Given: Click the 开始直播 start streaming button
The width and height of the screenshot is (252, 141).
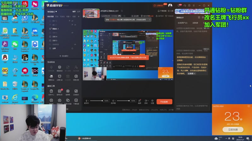Looking at the screenshot, I should pyautogui.click(x=164, y=102).
